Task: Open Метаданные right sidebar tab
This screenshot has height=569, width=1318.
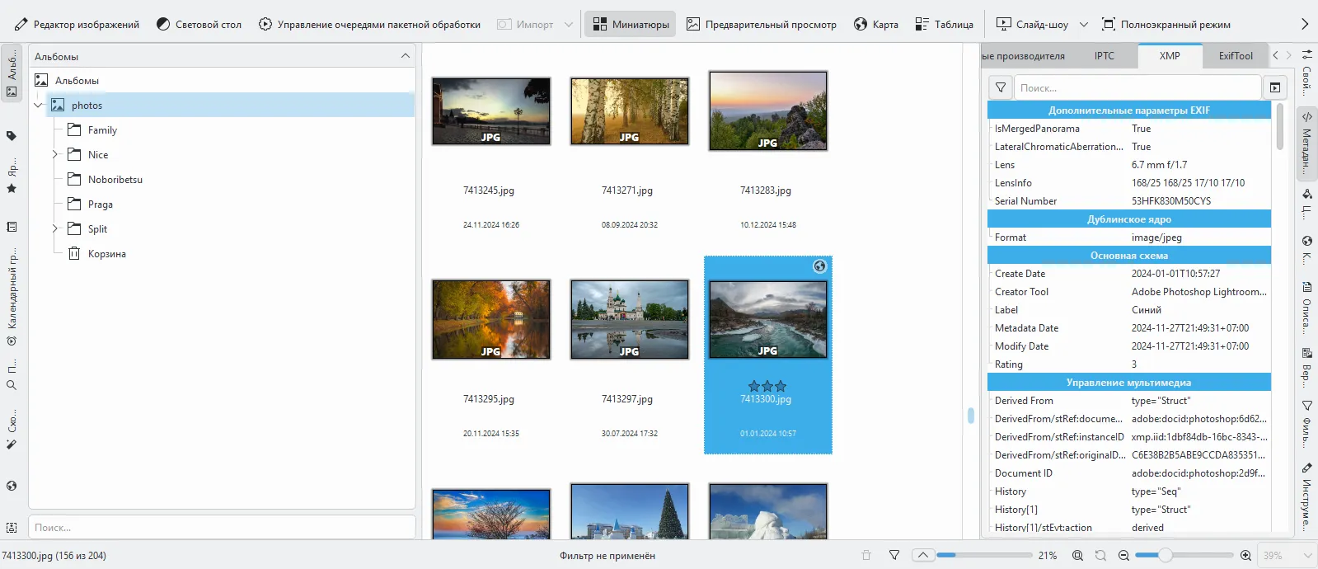Action: (x=1306, y=143)
